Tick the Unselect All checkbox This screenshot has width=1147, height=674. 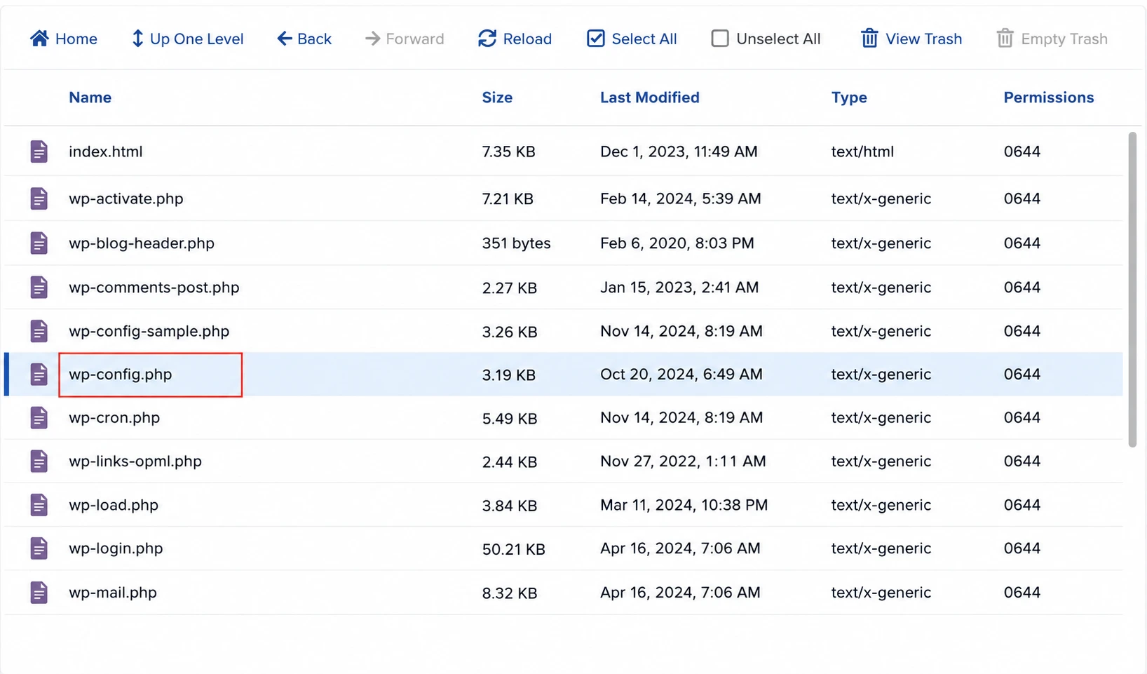pyautogui.click(x=720, y=39)
